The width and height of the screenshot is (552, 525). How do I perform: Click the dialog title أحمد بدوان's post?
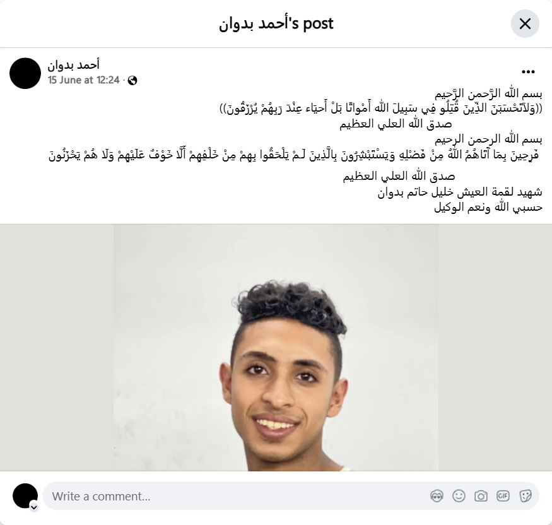[x=276, y=23]
